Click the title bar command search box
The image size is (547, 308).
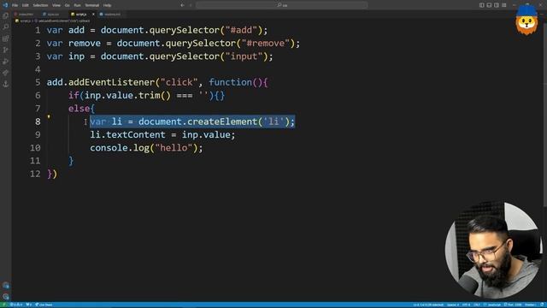[282, 5]
